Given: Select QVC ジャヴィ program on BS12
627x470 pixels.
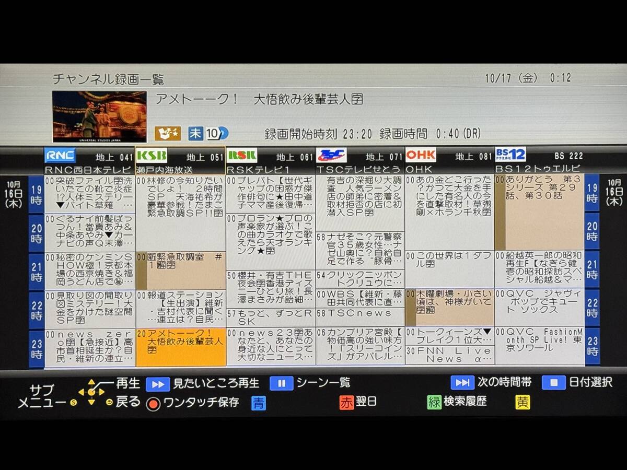Looking at the screenshot, I should click(539, 307).
